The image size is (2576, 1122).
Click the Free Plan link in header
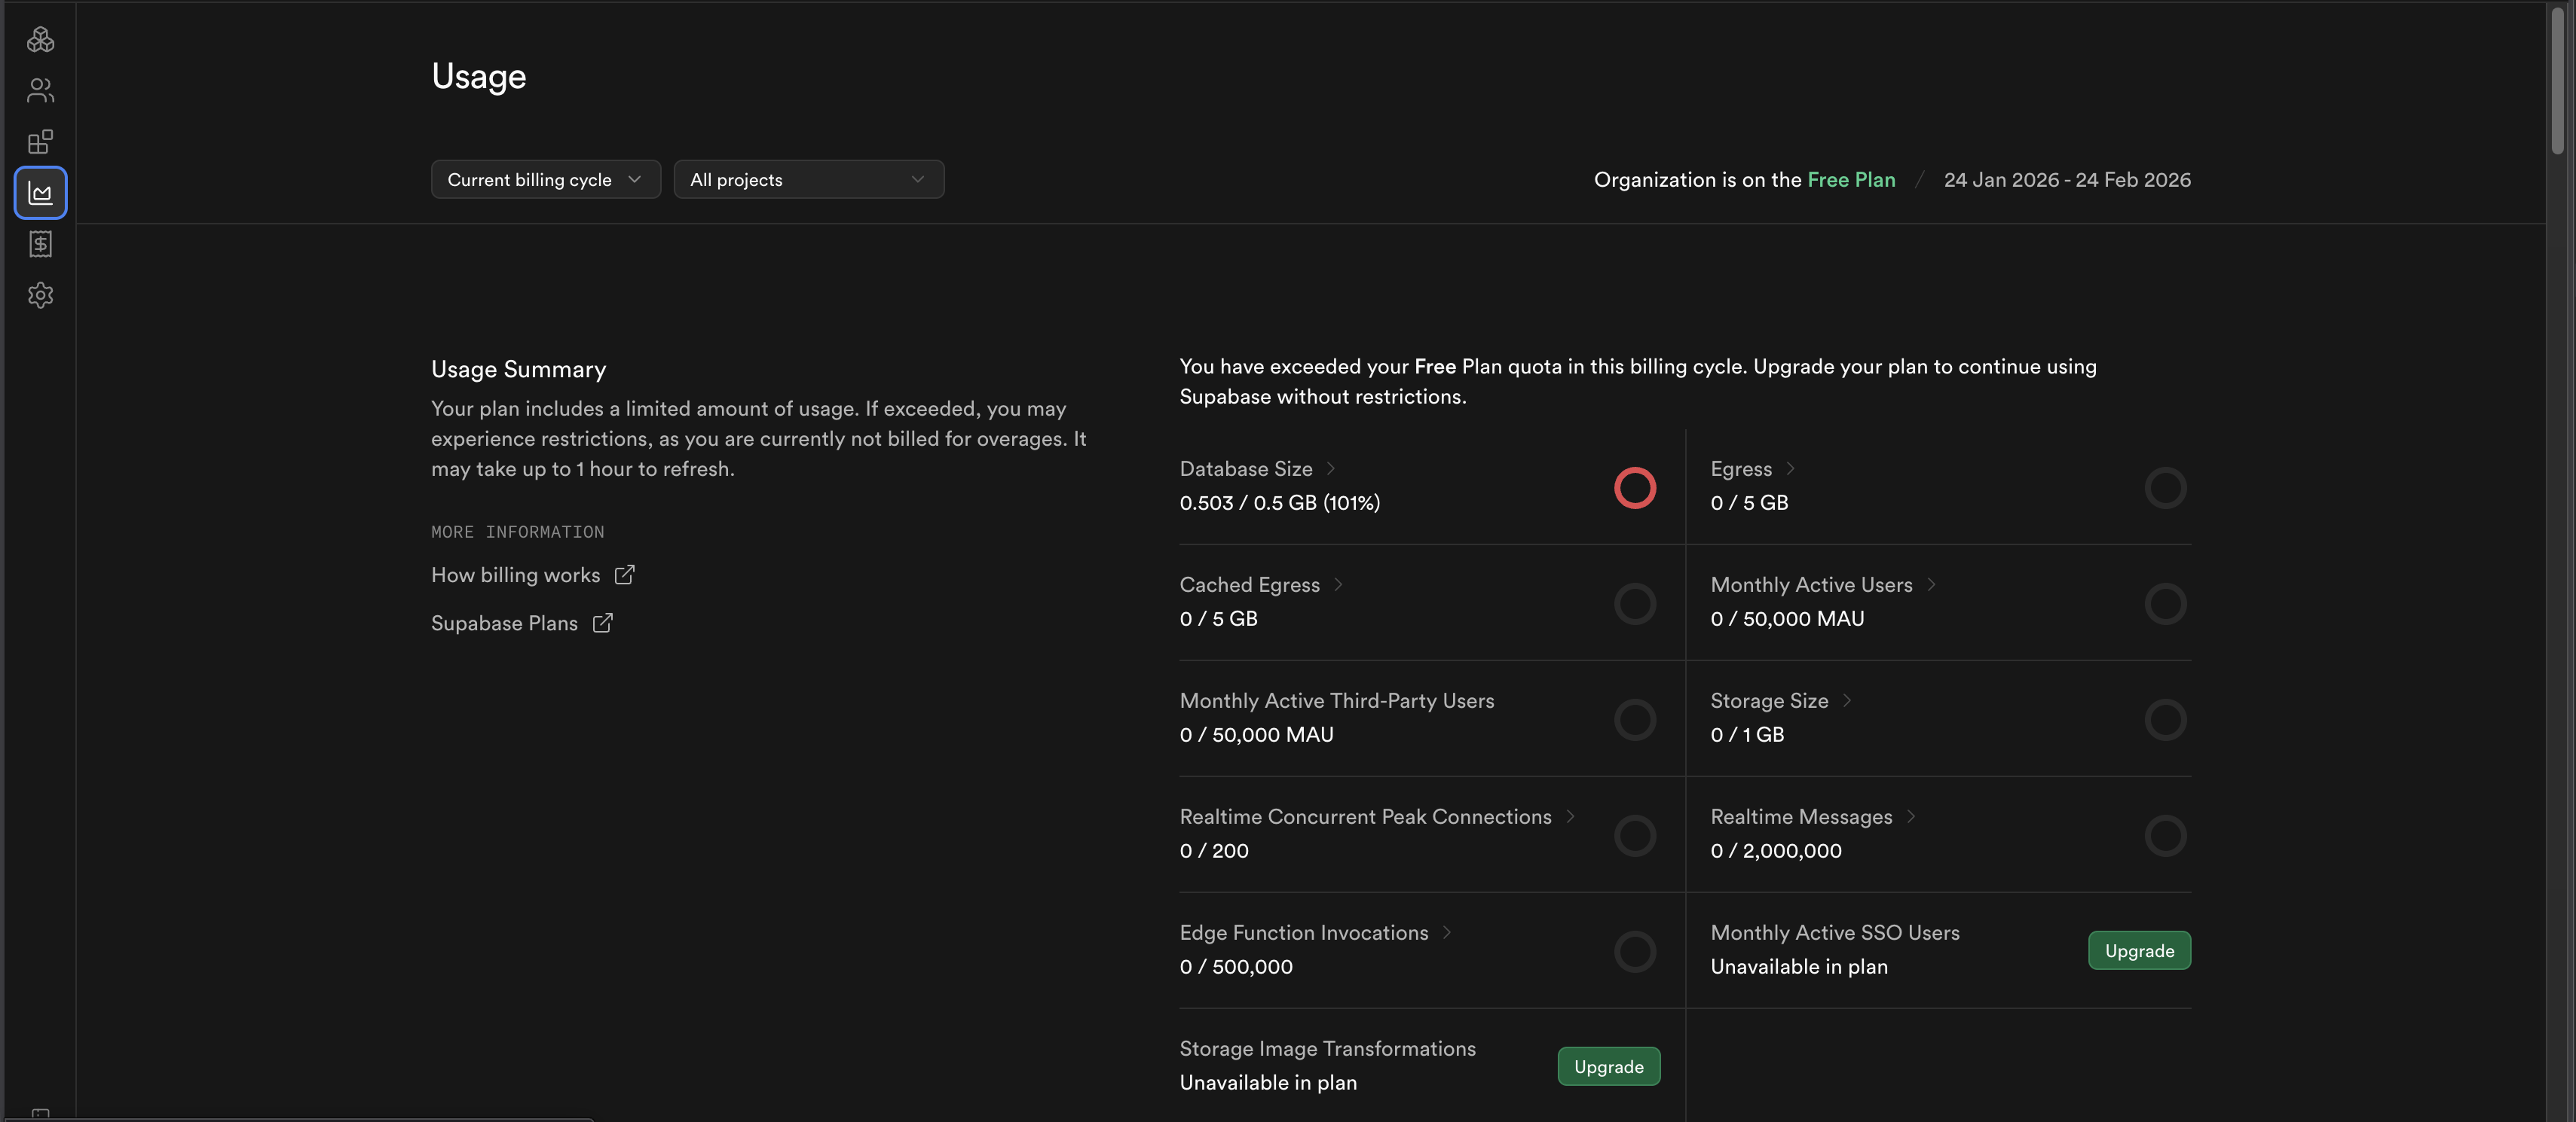tap(1851, 180)
